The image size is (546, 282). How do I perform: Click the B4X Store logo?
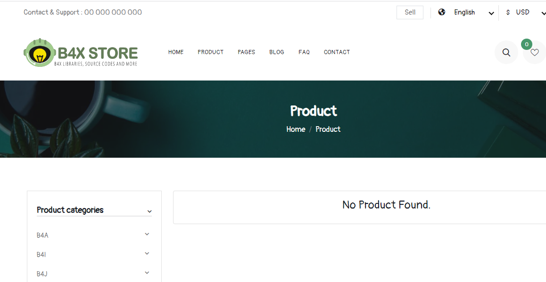[81, 53]
